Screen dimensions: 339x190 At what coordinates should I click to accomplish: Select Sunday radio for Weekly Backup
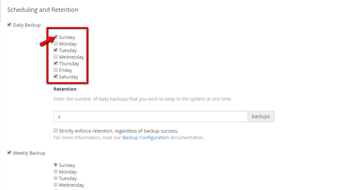coord(56,165)
